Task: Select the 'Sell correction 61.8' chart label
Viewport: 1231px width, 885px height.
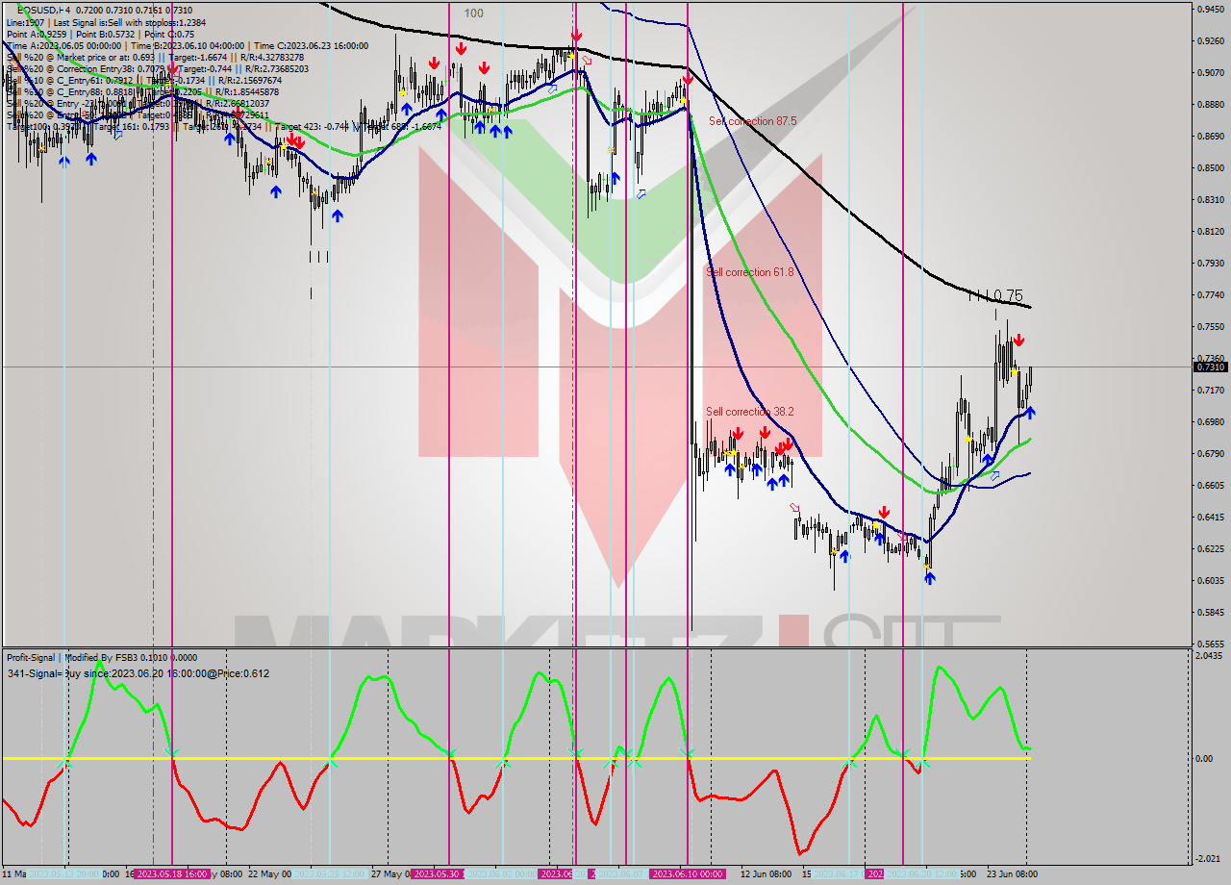Action: click(750, 272)
